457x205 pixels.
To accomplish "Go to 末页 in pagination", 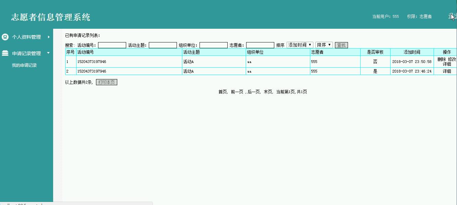I will pyautogui.click(x=268, y=92).
